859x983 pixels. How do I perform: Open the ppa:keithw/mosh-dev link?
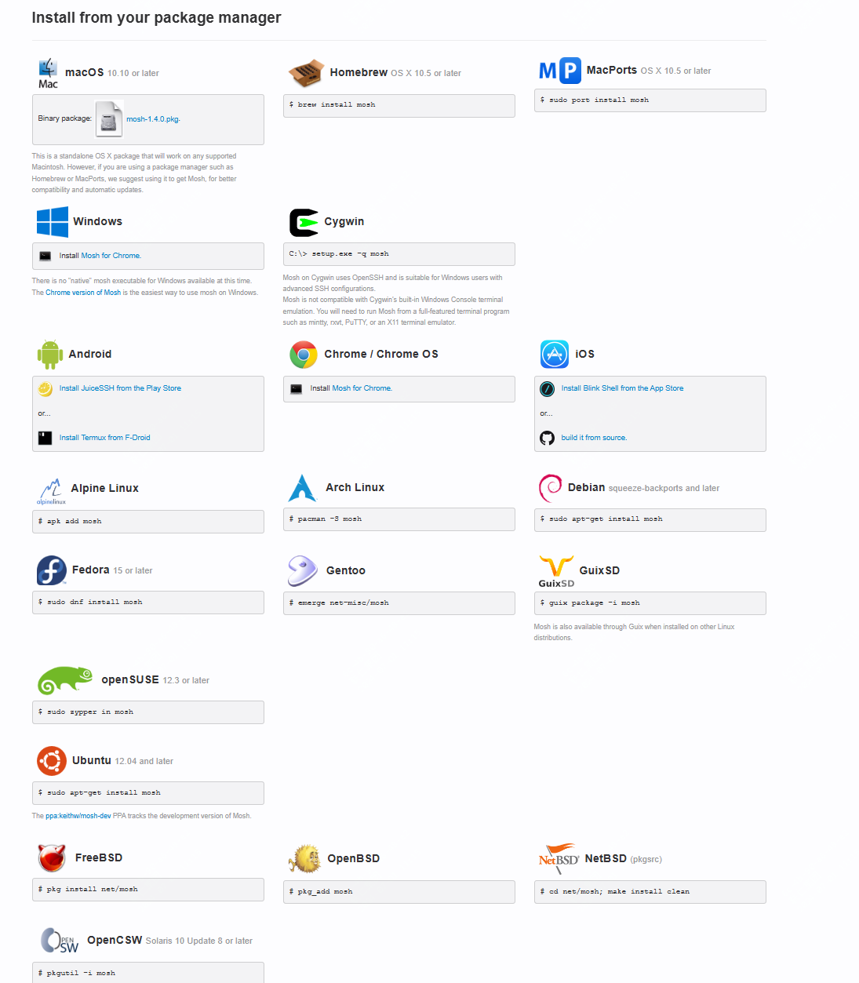click(78, 816)
